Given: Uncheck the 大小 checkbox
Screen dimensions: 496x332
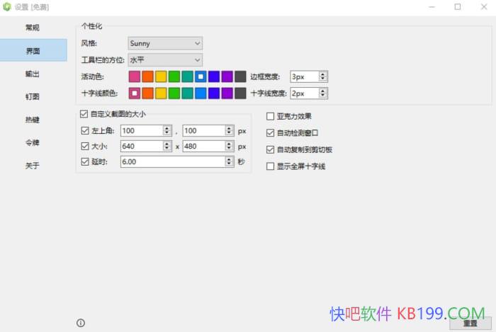Looking at the screenshot, I should click(85, 146).
